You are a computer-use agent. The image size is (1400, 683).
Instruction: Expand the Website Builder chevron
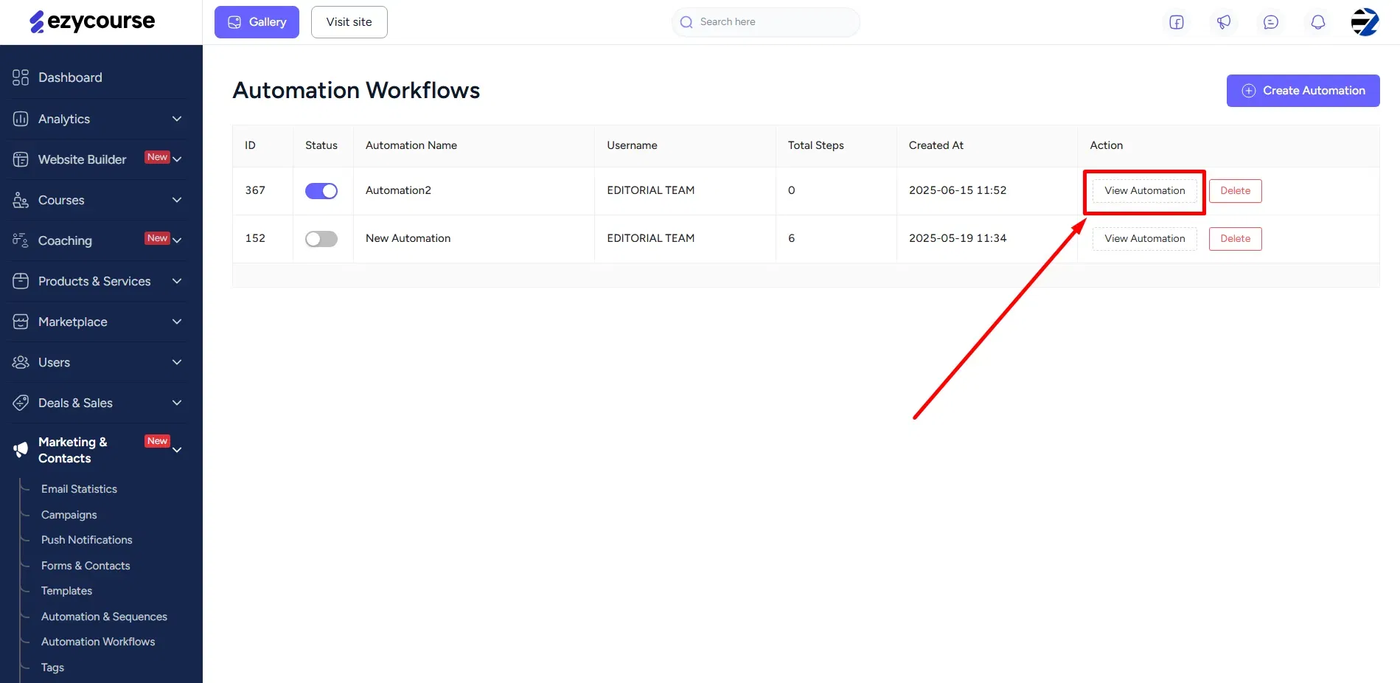(x=177, y=159)
